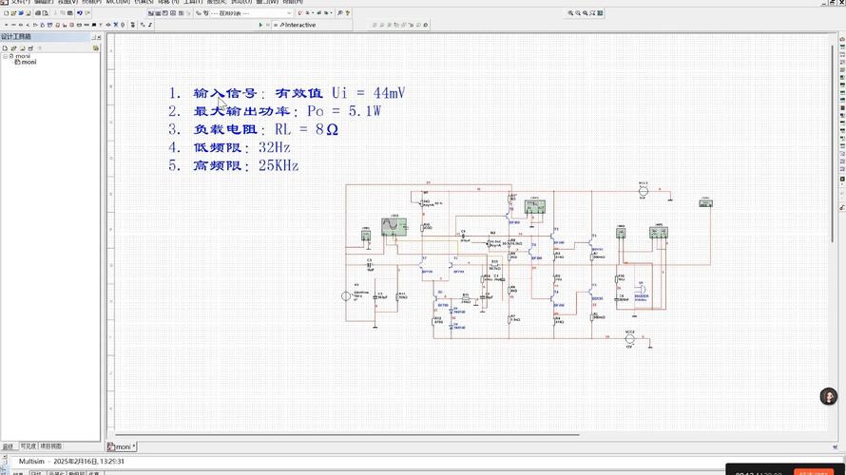Click the zoom in magnifier icon
The height and width of the screenshot is (475, 846).
click(571, 13)
